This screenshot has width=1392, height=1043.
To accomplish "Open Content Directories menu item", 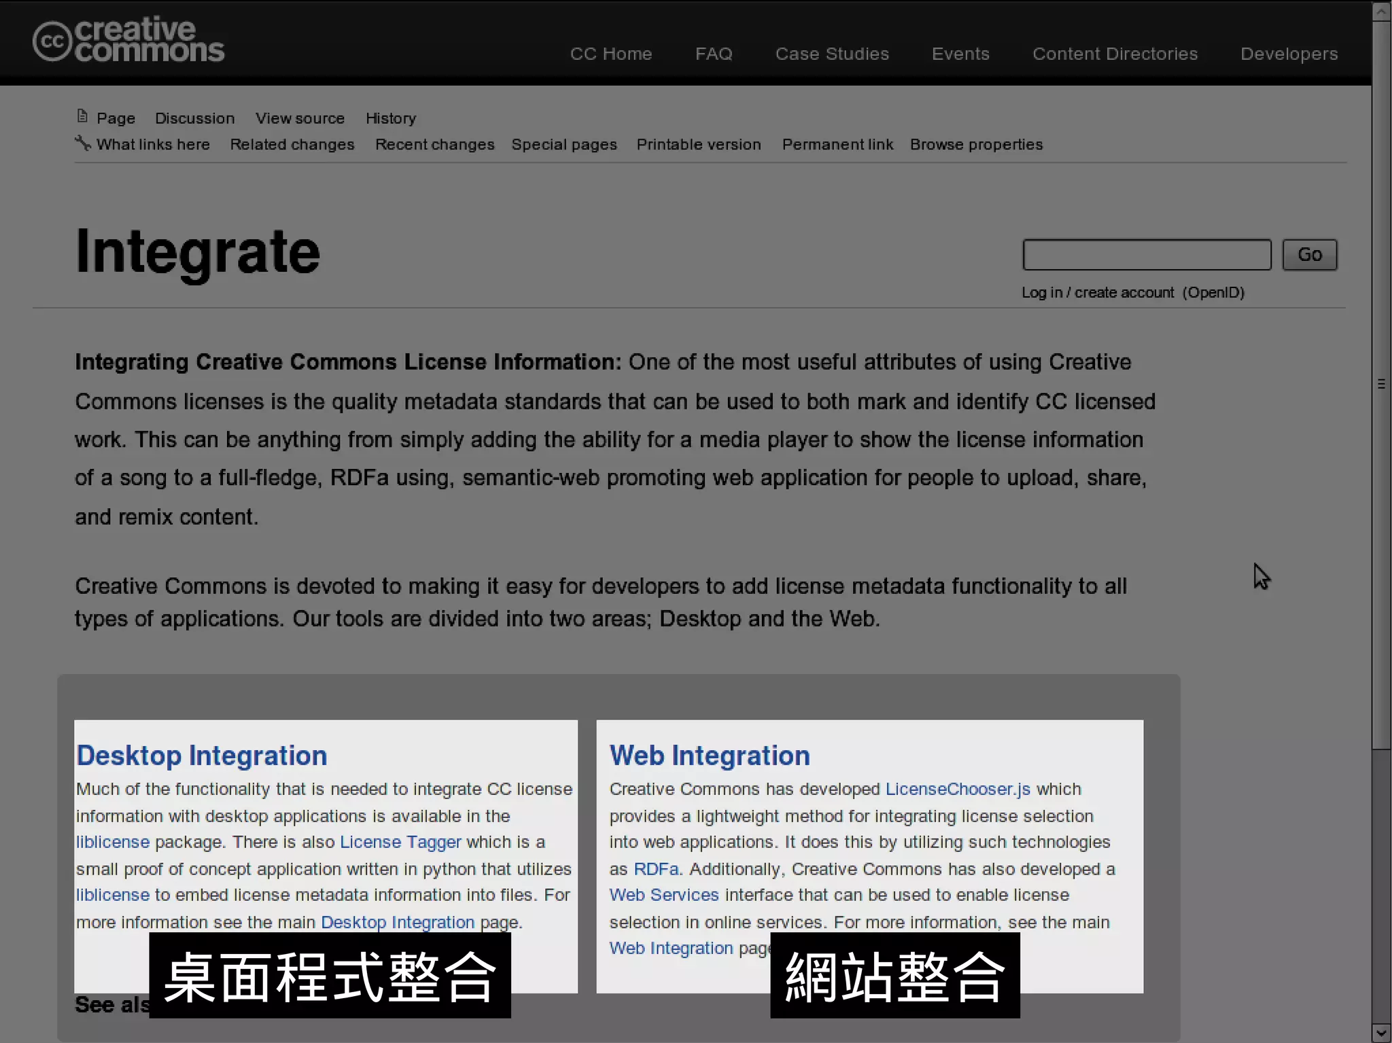I will click(1115, 54).
